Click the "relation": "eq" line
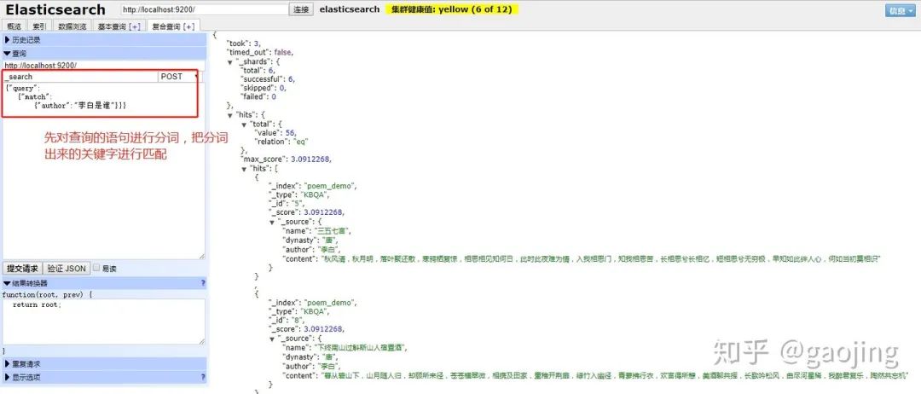 (x=281, y=142)
